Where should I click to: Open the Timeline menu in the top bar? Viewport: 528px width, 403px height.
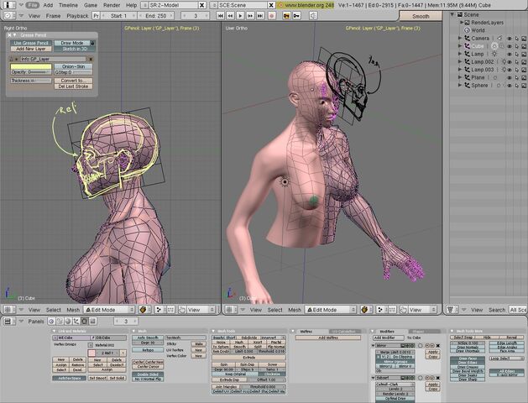pos(68,5)
